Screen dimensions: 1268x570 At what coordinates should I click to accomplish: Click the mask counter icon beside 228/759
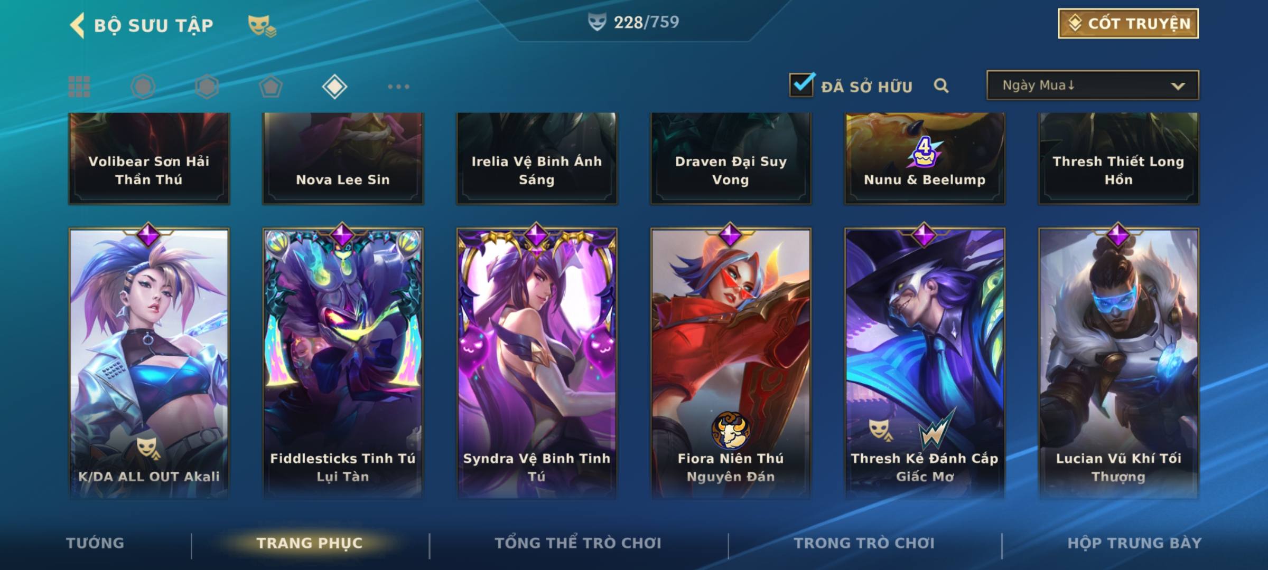tap(597, 22)
